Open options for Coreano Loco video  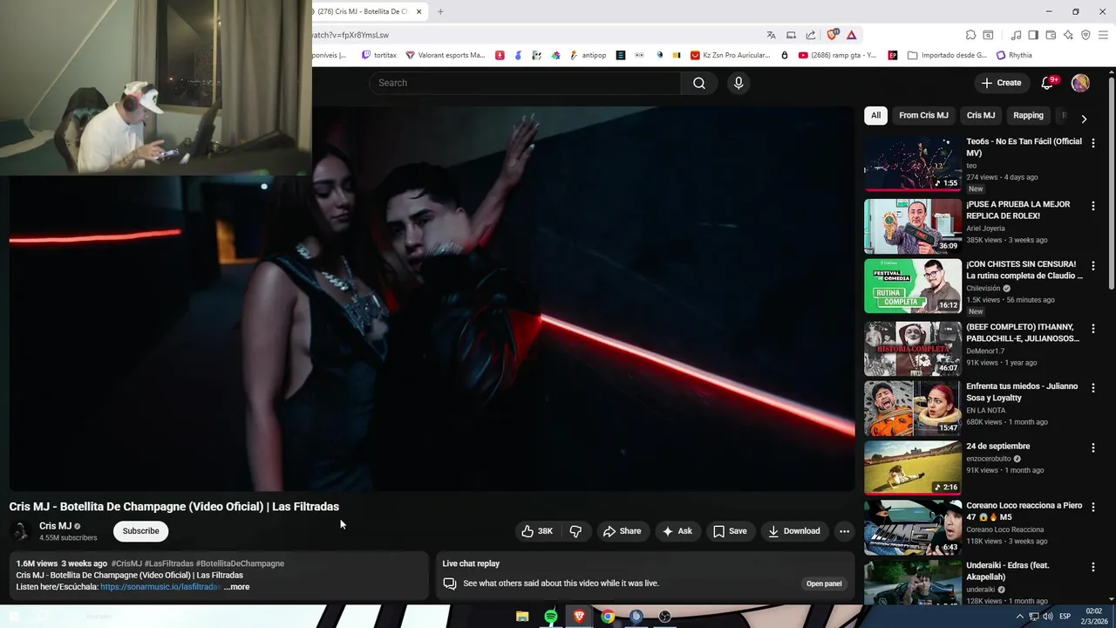pos(1092,507)
